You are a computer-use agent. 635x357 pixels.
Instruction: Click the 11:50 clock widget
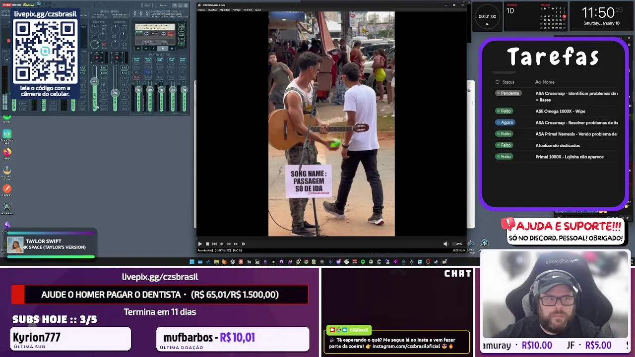[601, 15]
